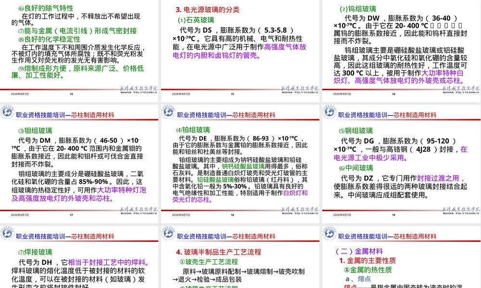The height and width of the screenshot is (288, 481).
Task: Click purple text 高强度气体放电灯的内胆和卤钨灯的管壳
Action: point(239,51)
